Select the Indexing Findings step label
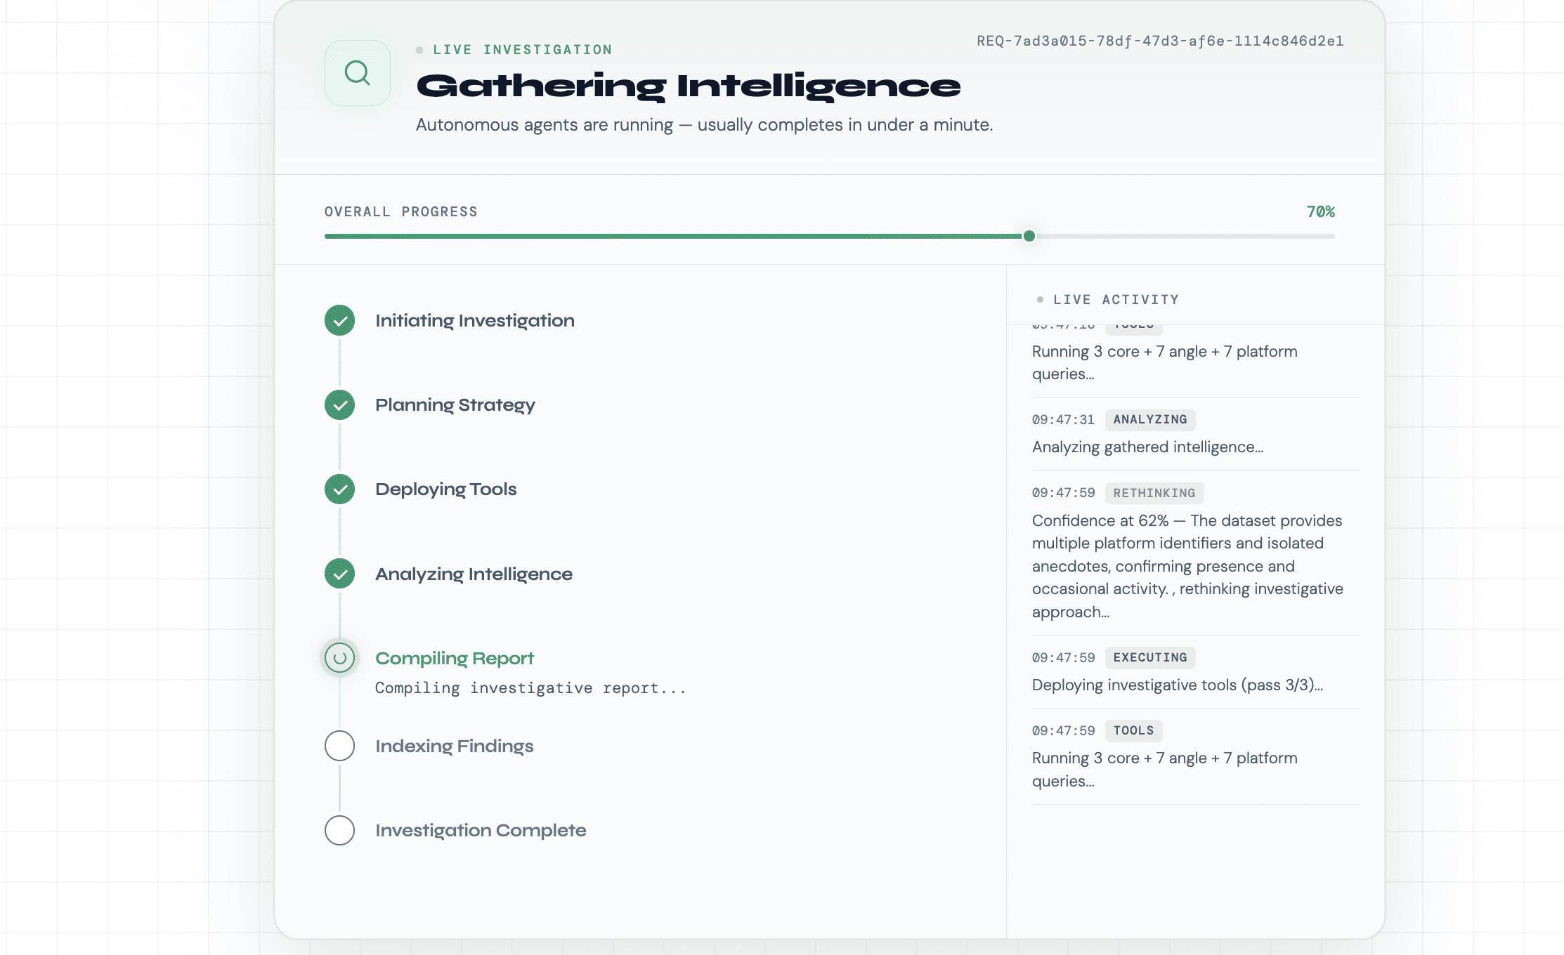The height and width of the screenshot is (955, 1564). 454,746
